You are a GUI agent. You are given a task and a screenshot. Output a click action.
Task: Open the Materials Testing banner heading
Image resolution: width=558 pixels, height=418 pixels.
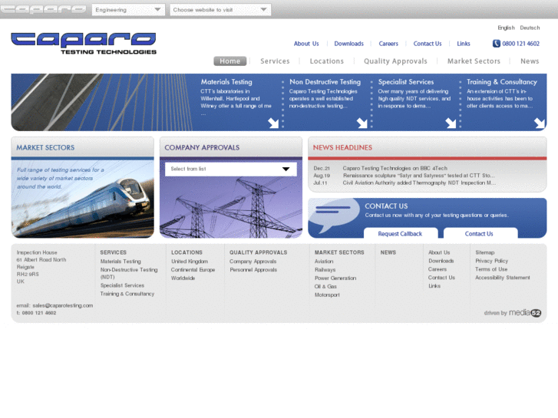tap(226, 82)
